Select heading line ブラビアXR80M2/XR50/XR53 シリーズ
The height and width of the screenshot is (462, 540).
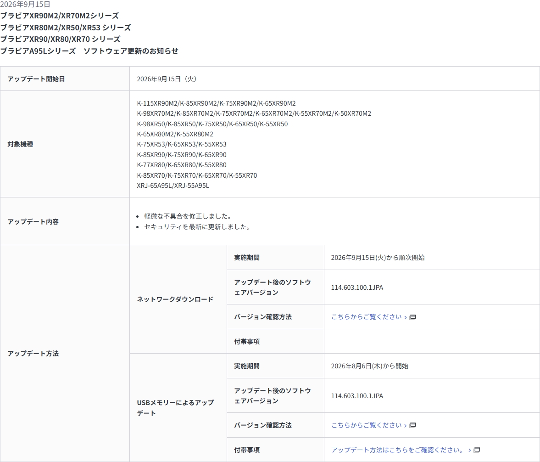pyautogui.click(x=66, y=28)
